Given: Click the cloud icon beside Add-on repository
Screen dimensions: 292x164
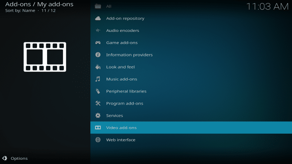Looking at the screenshot, I should 98,18.
